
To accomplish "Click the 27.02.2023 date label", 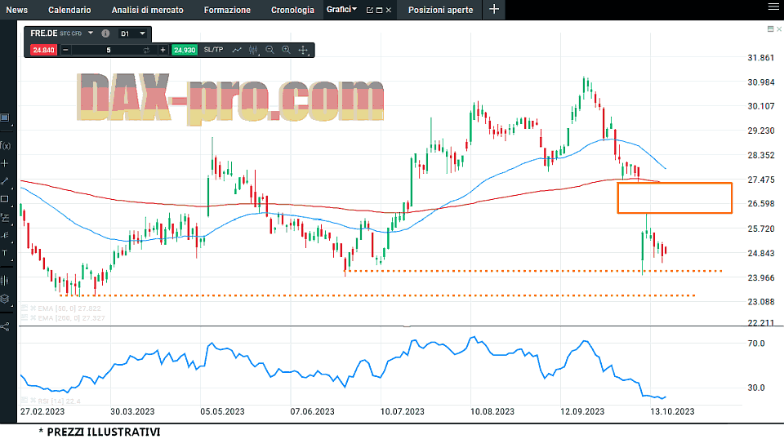I will point(42,411).
